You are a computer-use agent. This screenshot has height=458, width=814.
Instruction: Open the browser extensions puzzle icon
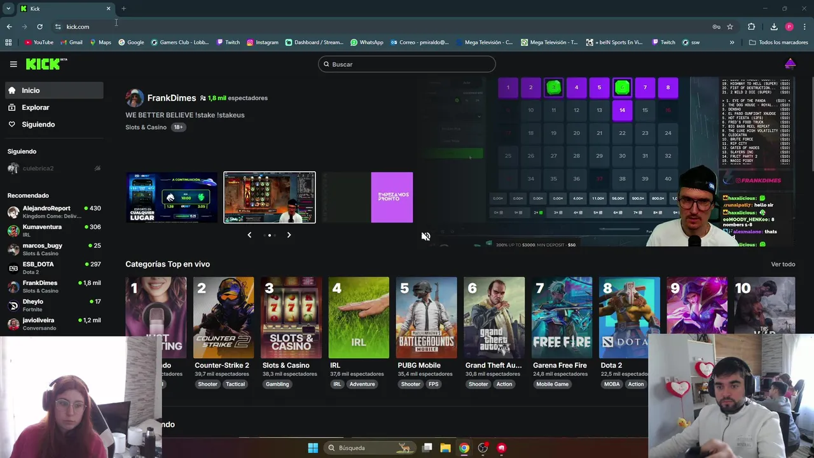(751, 27)
